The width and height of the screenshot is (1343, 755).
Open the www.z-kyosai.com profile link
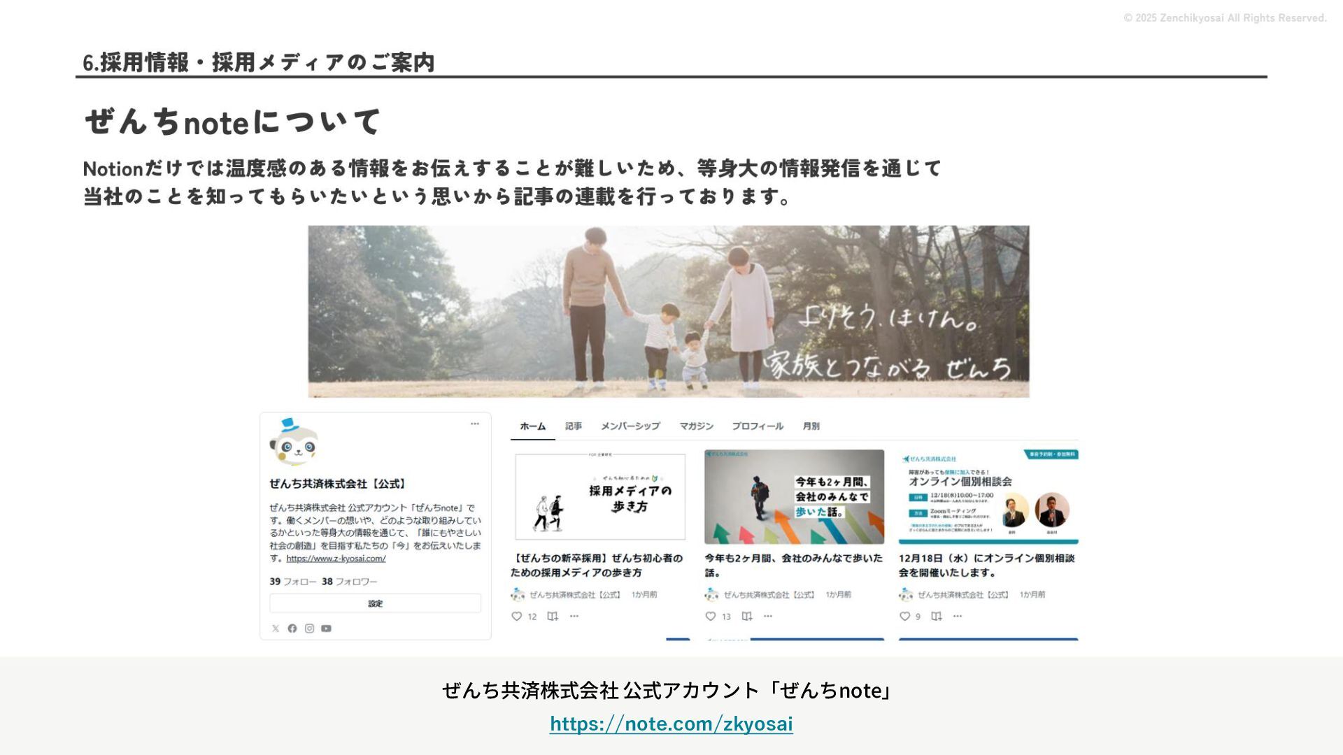[x=336, y=559]
